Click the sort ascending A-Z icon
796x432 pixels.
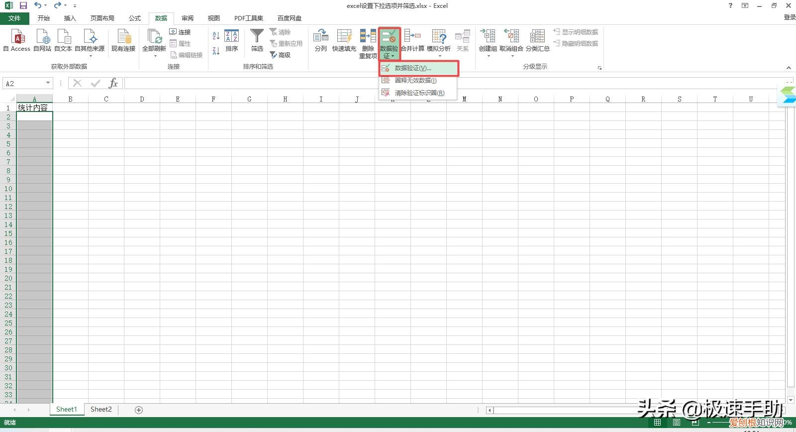click(x=216, y=36)
